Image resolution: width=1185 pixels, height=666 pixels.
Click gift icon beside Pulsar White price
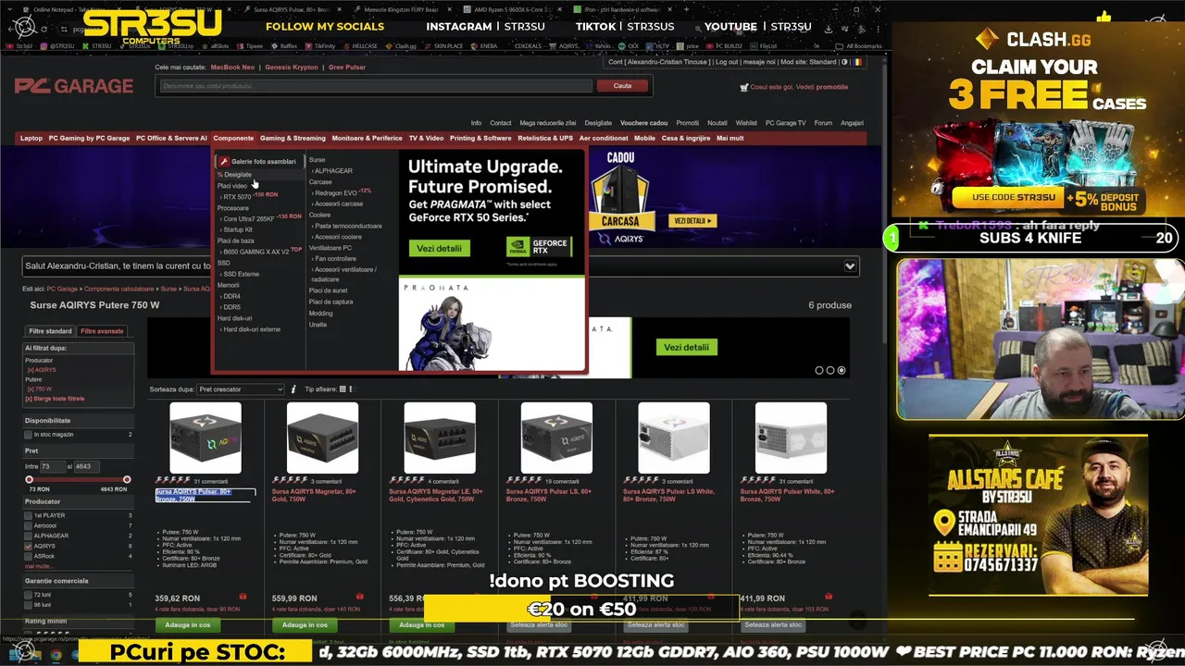click(x=827, y=598)
